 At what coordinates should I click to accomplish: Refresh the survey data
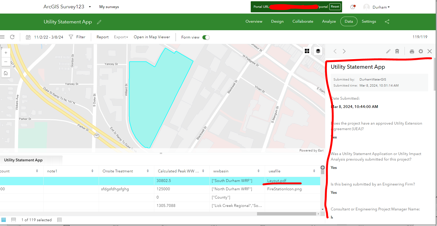[12, 37]
